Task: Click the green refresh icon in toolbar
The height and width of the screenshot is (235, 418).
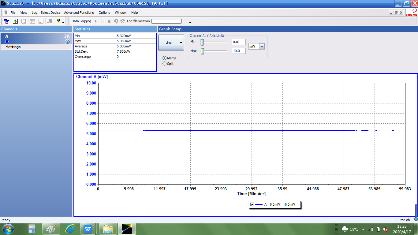Action: tap(15, 21)
